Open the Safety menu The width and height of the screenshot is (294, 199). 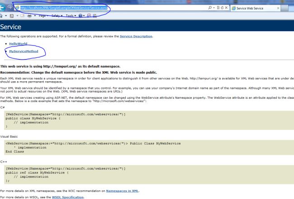(x=57, y=16)
